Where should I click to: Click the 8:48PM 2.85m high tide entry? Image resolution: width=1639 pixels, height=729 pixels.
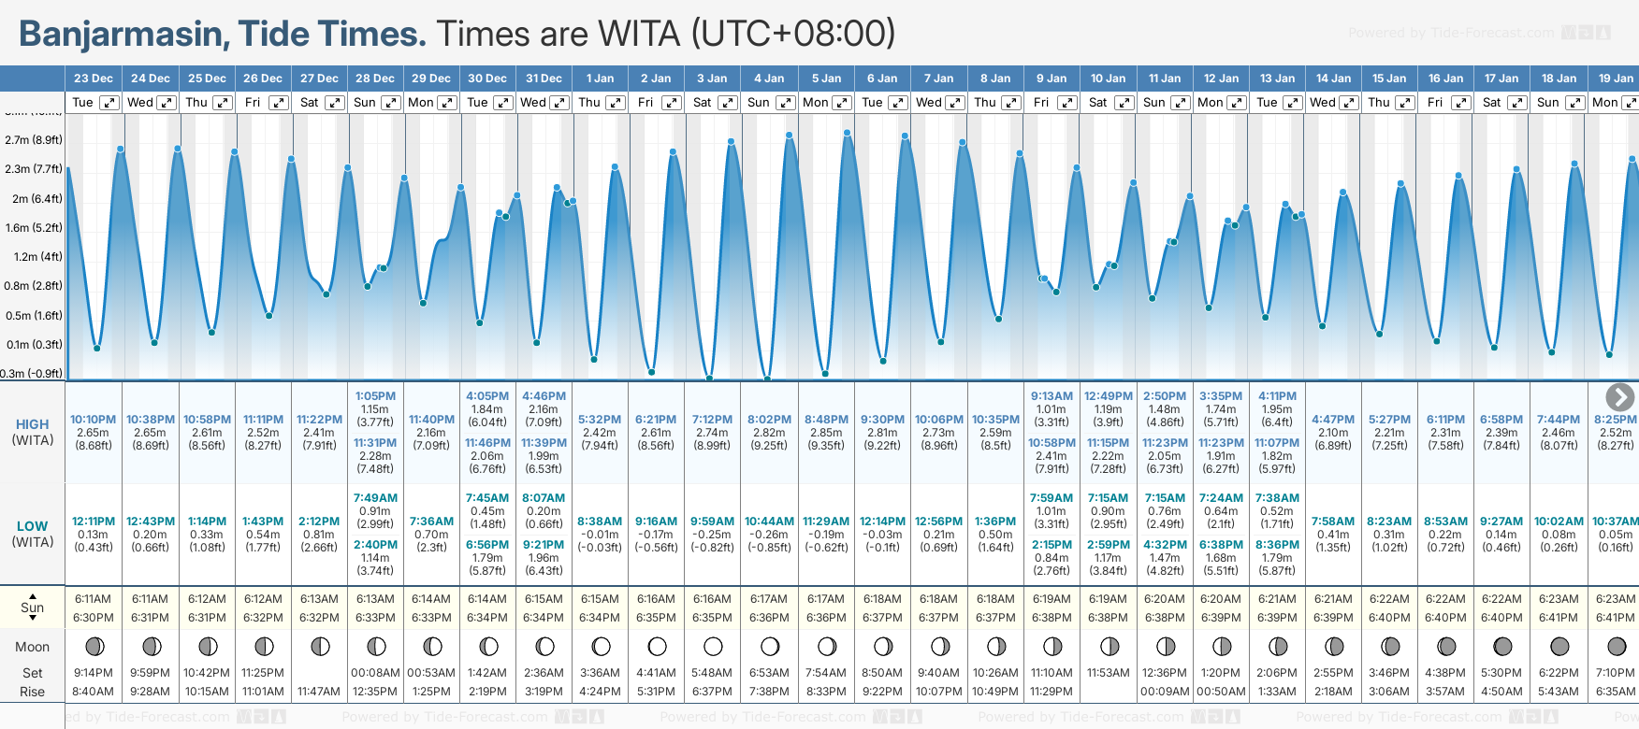click(x=826, y=432)
